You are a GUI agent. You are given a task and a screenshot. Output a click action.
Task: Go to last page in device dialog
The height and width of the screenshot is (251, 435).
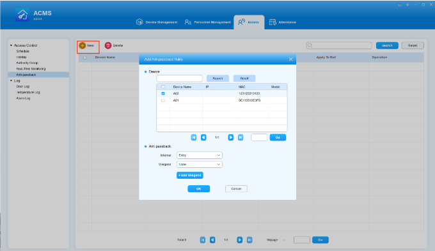tap(241, 137)
